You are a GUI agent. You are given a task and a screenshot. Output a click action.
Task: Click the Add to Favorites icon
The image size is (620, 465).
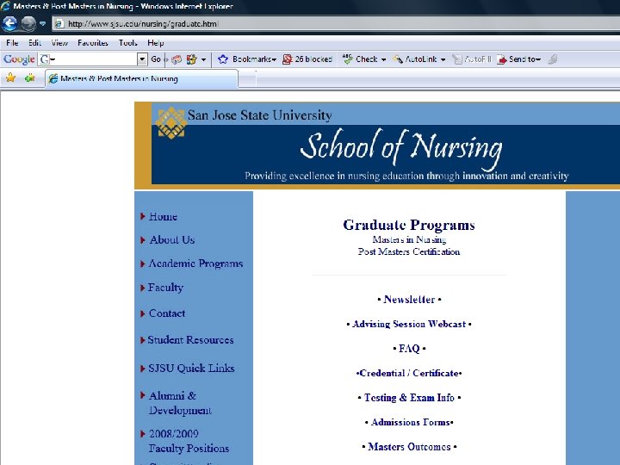pos(29,77)
